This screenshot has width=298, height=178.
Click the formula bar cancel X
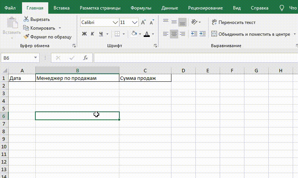(x=58, y=58)
